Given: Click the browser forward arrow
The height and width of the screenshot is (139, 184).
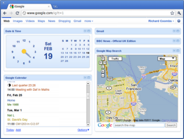Looking at the screenshot, I should point(11,13).
